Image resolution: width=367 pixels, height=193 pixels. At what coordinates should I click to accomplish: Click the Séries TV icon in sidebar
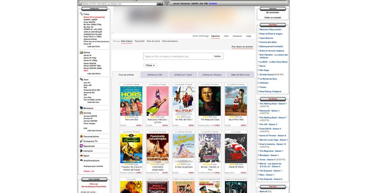(81, 52)
